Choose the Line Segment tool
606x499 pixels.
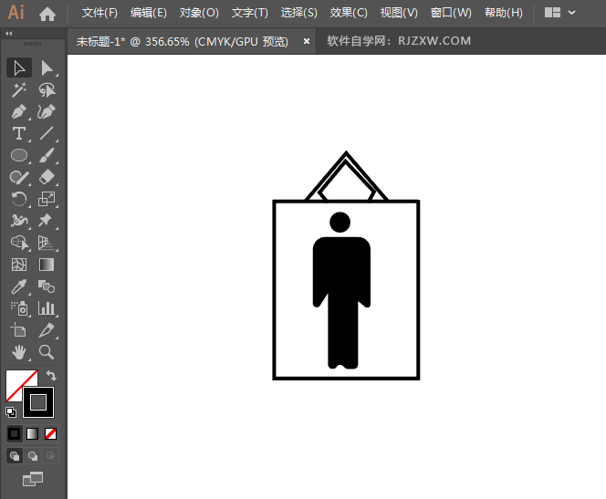[x=47, y=133]
